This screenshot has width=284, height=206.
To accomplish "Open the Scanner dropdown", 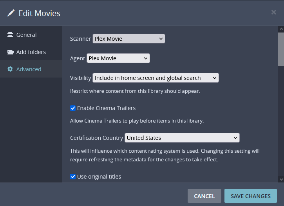I will [x=128, y=39].
